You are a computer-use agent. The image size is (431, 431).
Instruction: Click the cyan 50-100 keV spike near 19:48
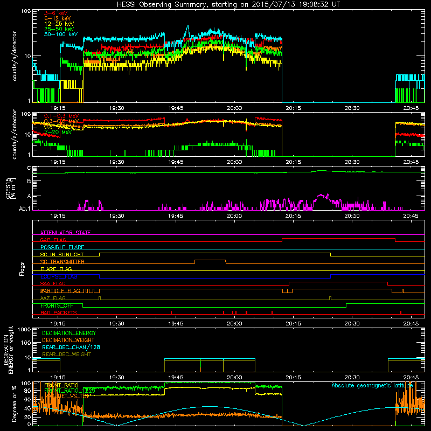(x=188, y=31)
